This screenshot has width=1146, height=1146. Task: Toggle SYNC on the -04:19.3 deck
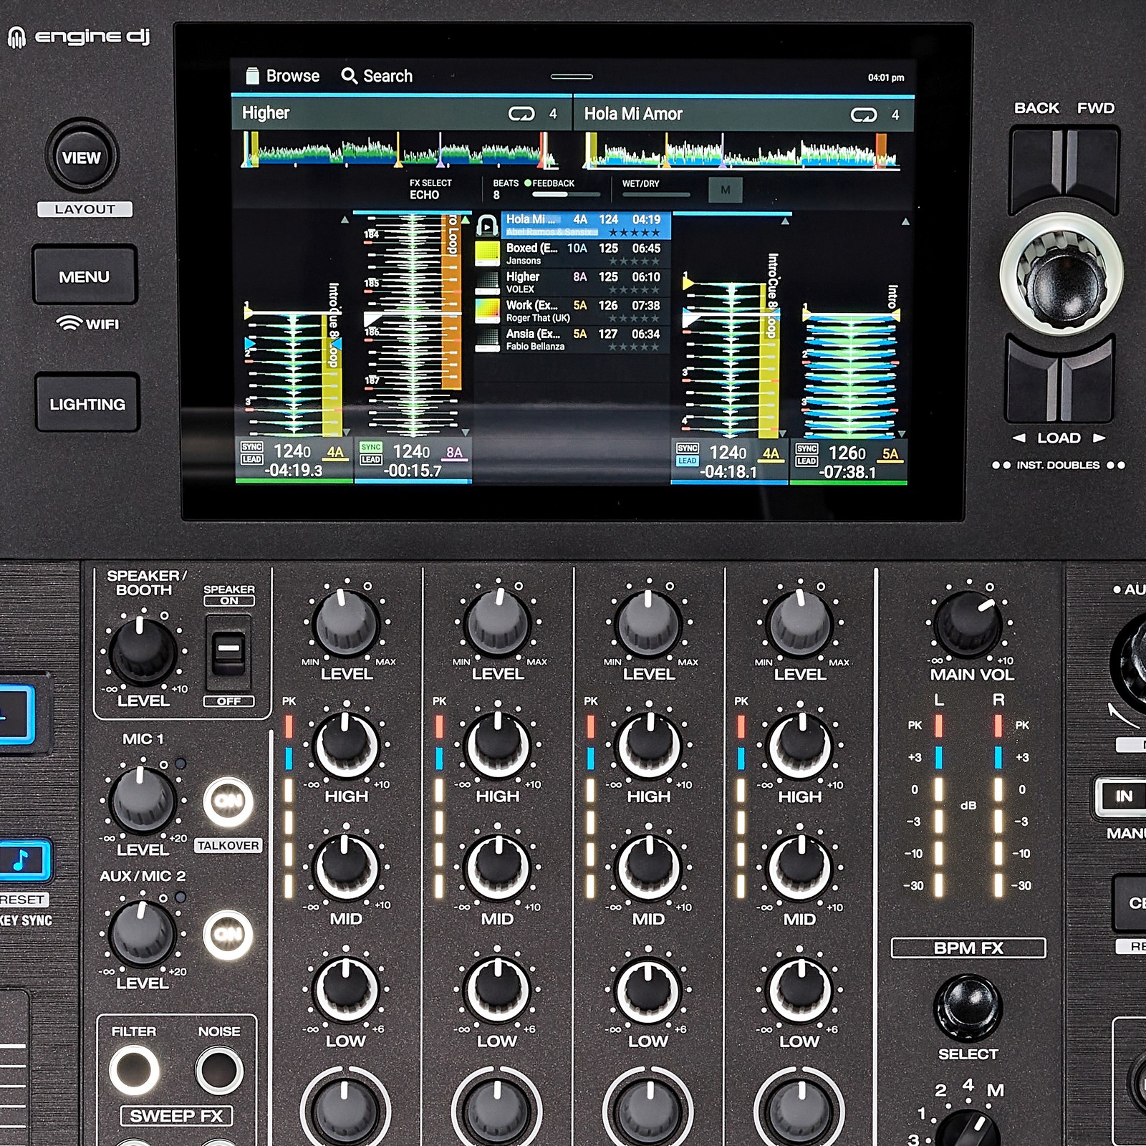click(251, 447)
